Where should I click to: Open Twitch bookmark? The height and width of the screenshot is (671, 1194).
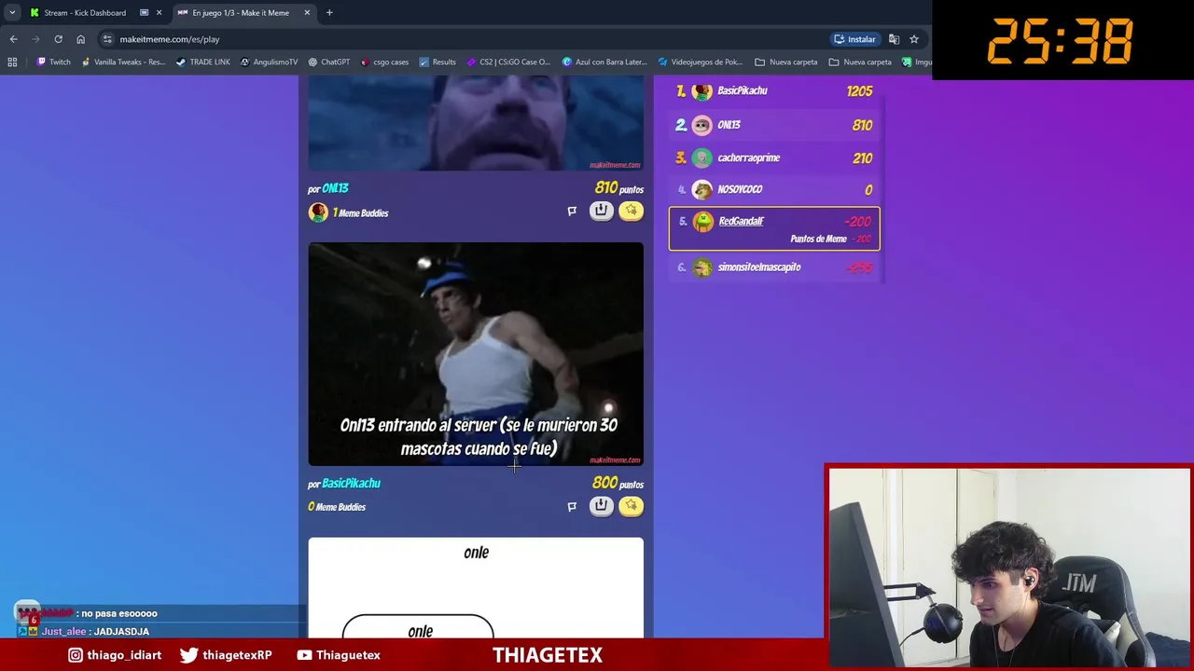point(53,62)
